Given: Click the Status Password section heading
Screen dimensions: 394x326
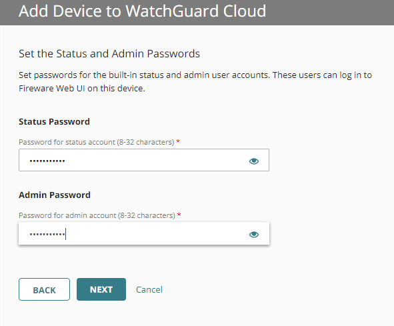Looking at the screenshot, I should coord(54,121).
